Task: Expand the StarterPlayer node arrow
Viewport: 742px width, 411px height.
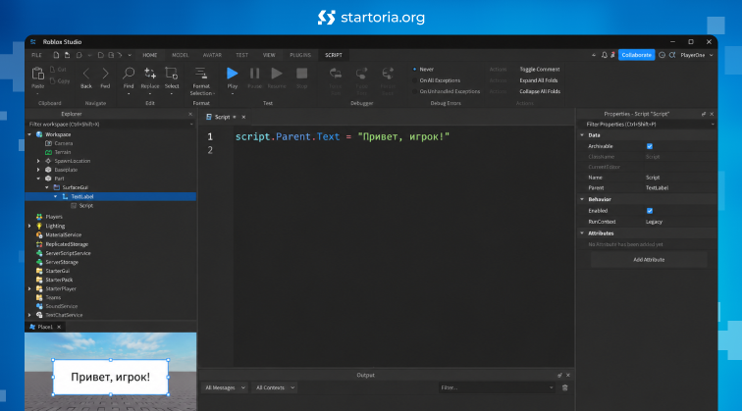Action: [29, 289]
